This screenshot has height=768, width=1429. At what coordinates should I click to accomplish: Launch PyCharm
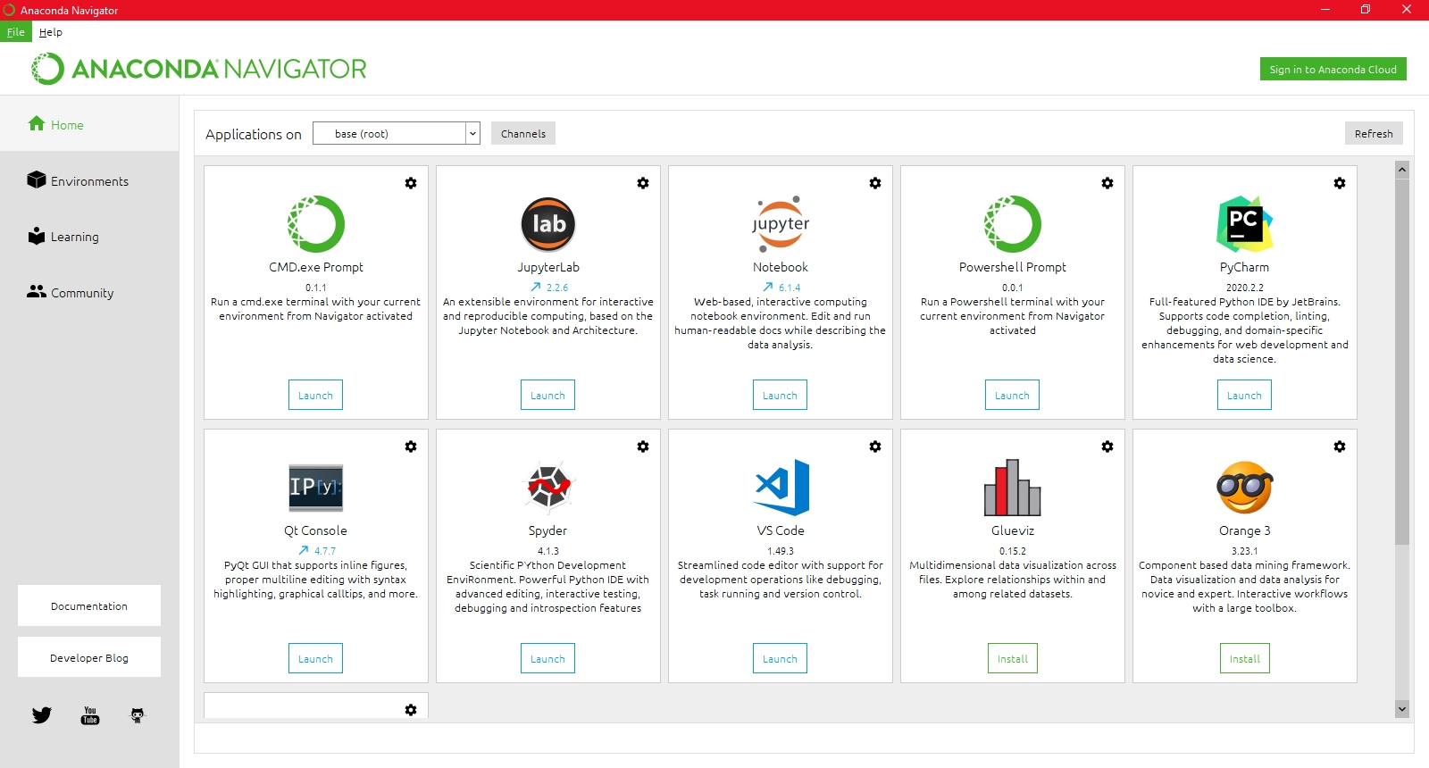click(x=1244, y=395)
